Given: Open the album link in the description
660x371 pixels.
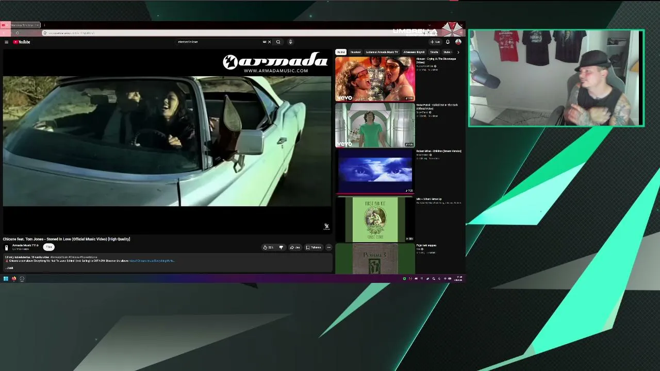Looking at the screenshot, I should pos(152,261).
